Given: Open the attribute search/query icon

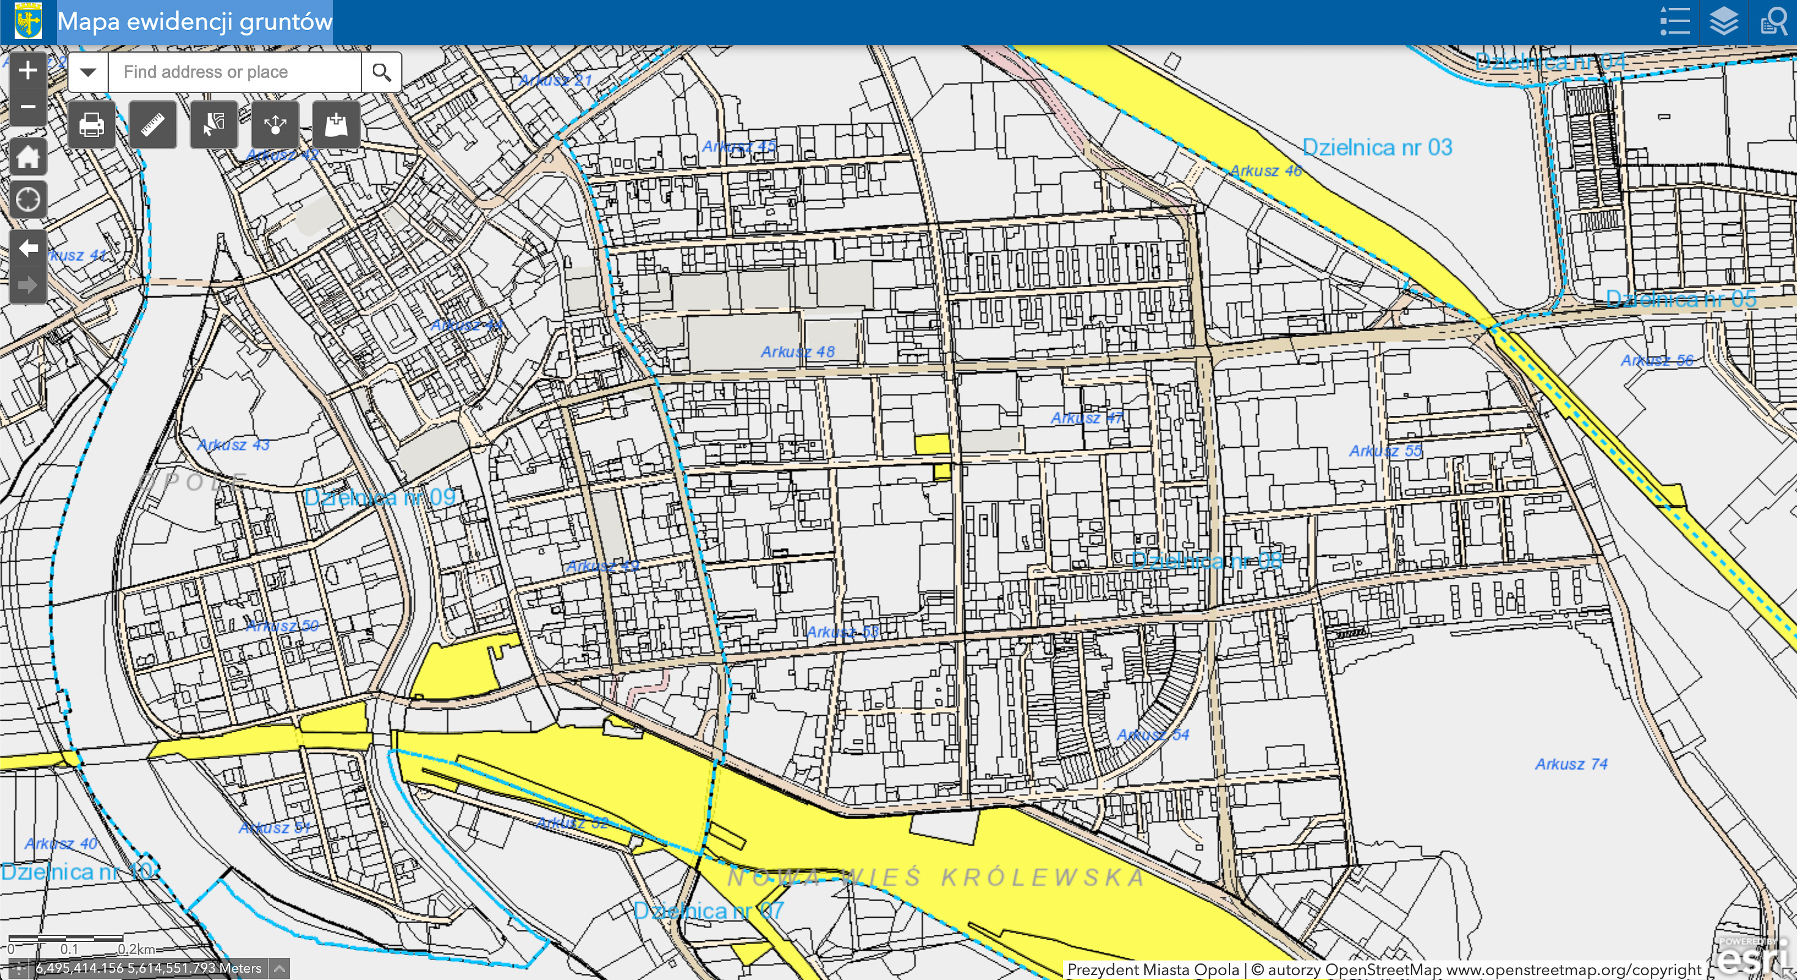Looking at the screenshot, I should tap(1773, 21).
